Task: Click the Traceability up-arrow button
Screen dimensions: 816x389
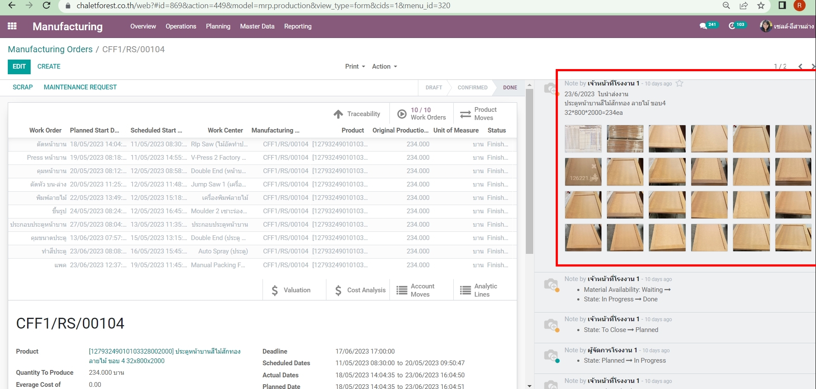Action: click(357, 114)
